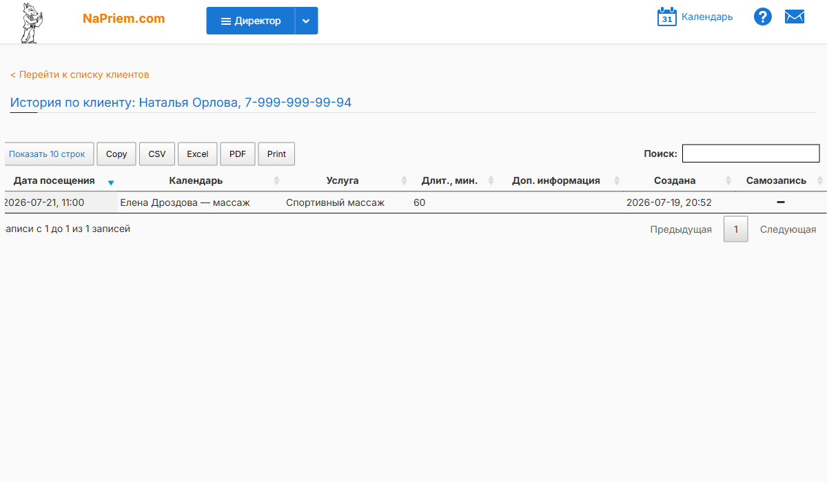Go back via Перейти к списку клиентов
This screenshot has width=827, height=482.
tap(80, 74)
